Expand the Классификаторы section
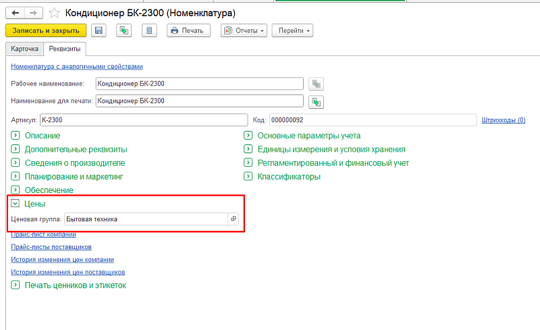 click(248, 177)
